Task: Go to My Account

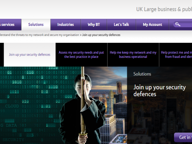Action: 152,24
